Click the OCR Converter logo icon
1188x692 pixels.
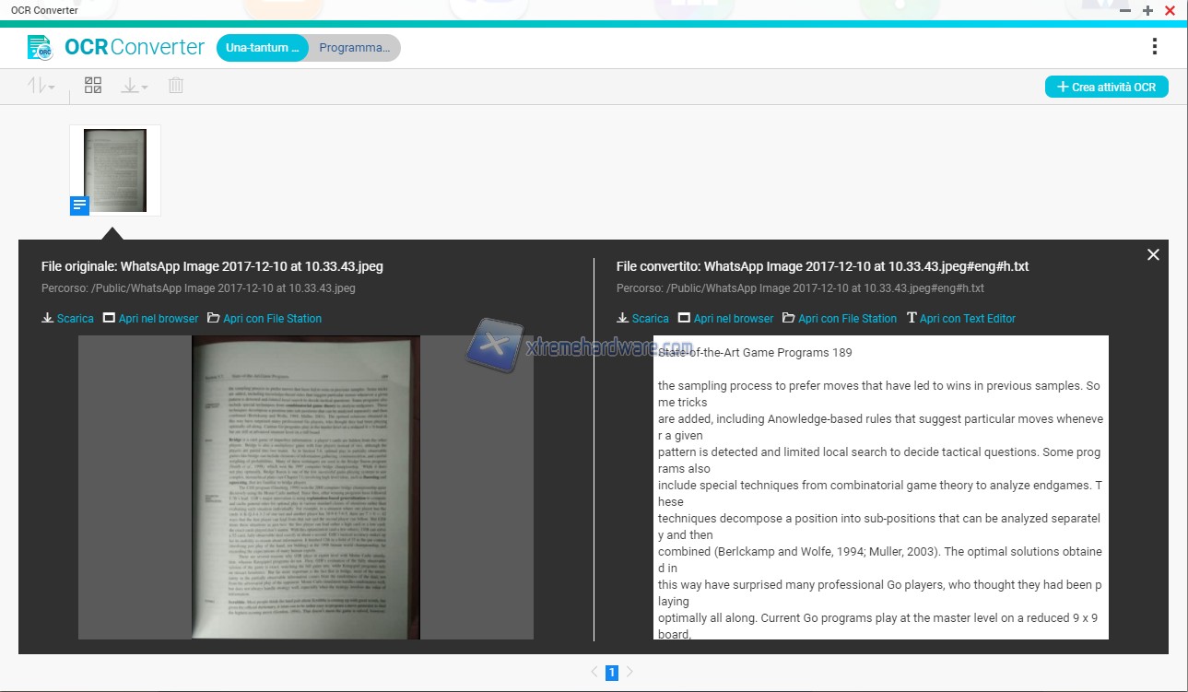point(40,47)
